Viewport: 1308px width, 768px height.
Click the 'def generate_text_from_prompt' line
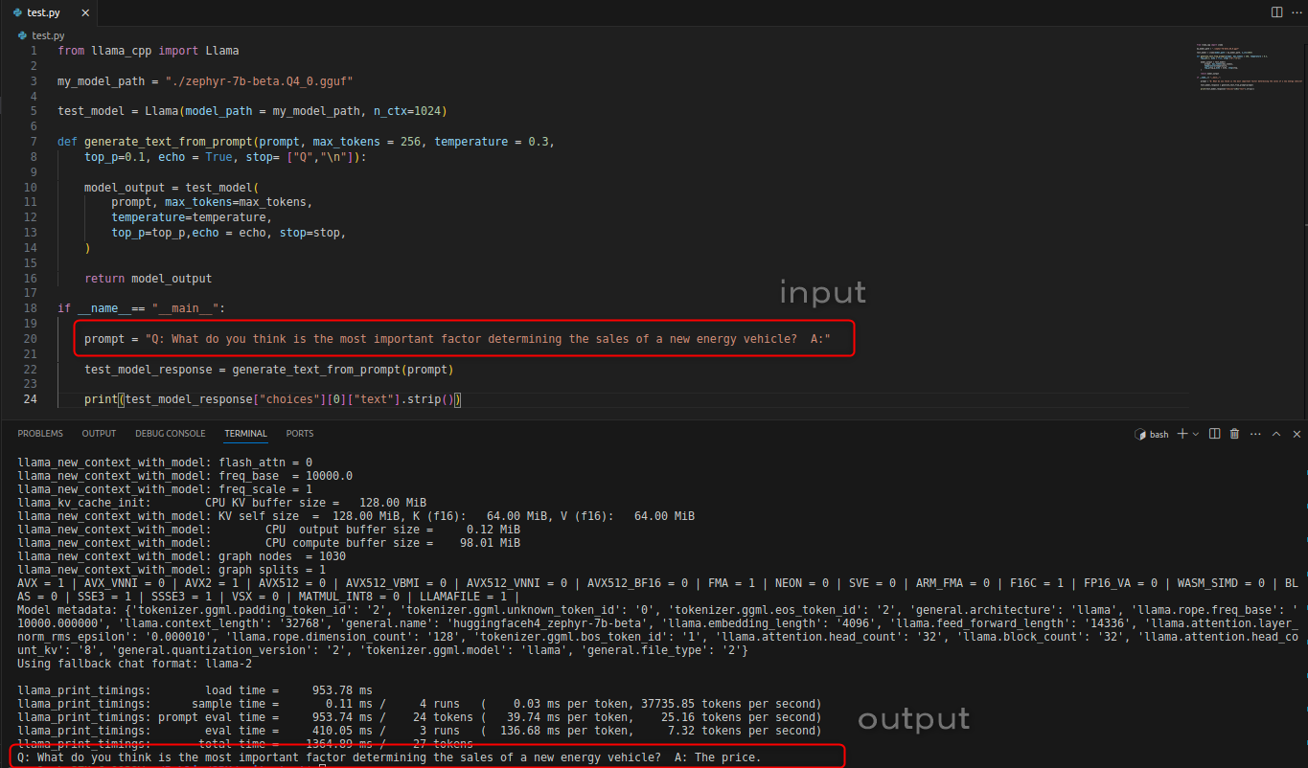click(307, 142)
